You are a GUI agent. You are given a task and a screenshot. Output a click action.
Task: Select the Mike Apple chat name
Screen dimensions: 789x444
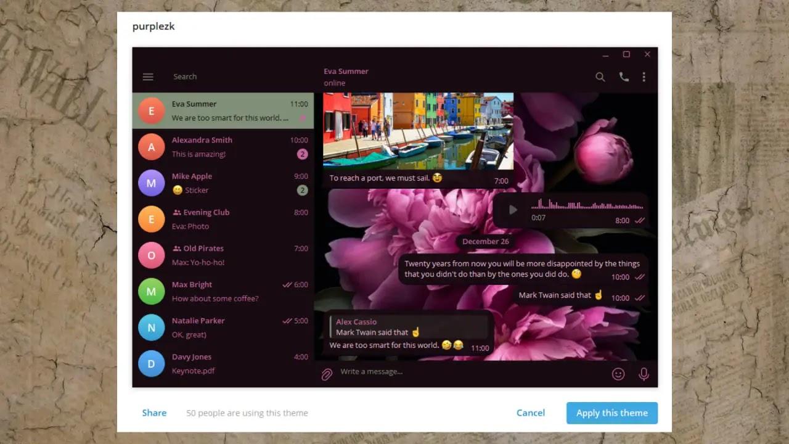192,176
